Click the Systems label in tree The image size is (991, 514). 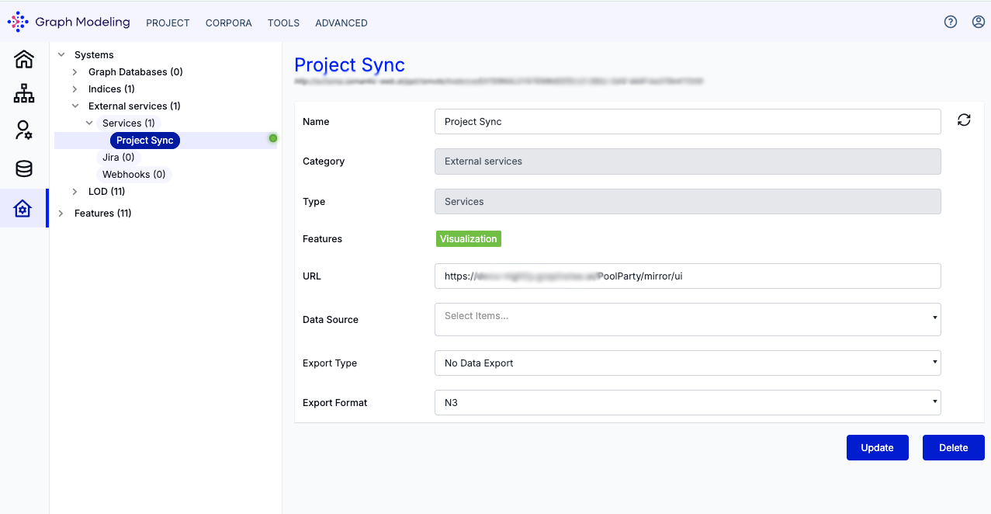pyautogui.click(x=94, y=54)
